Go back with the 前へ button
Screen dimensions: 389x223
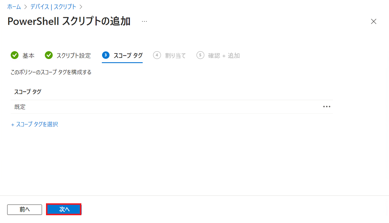coord(25,209)
